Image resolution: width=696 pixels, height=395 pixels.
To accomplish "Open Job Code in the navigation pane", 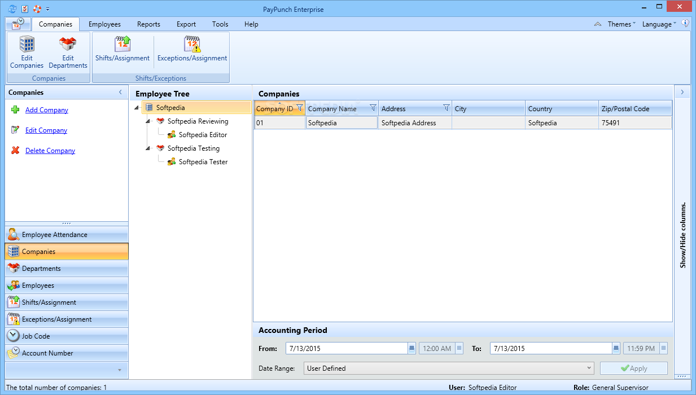I will tap(67, 336).
